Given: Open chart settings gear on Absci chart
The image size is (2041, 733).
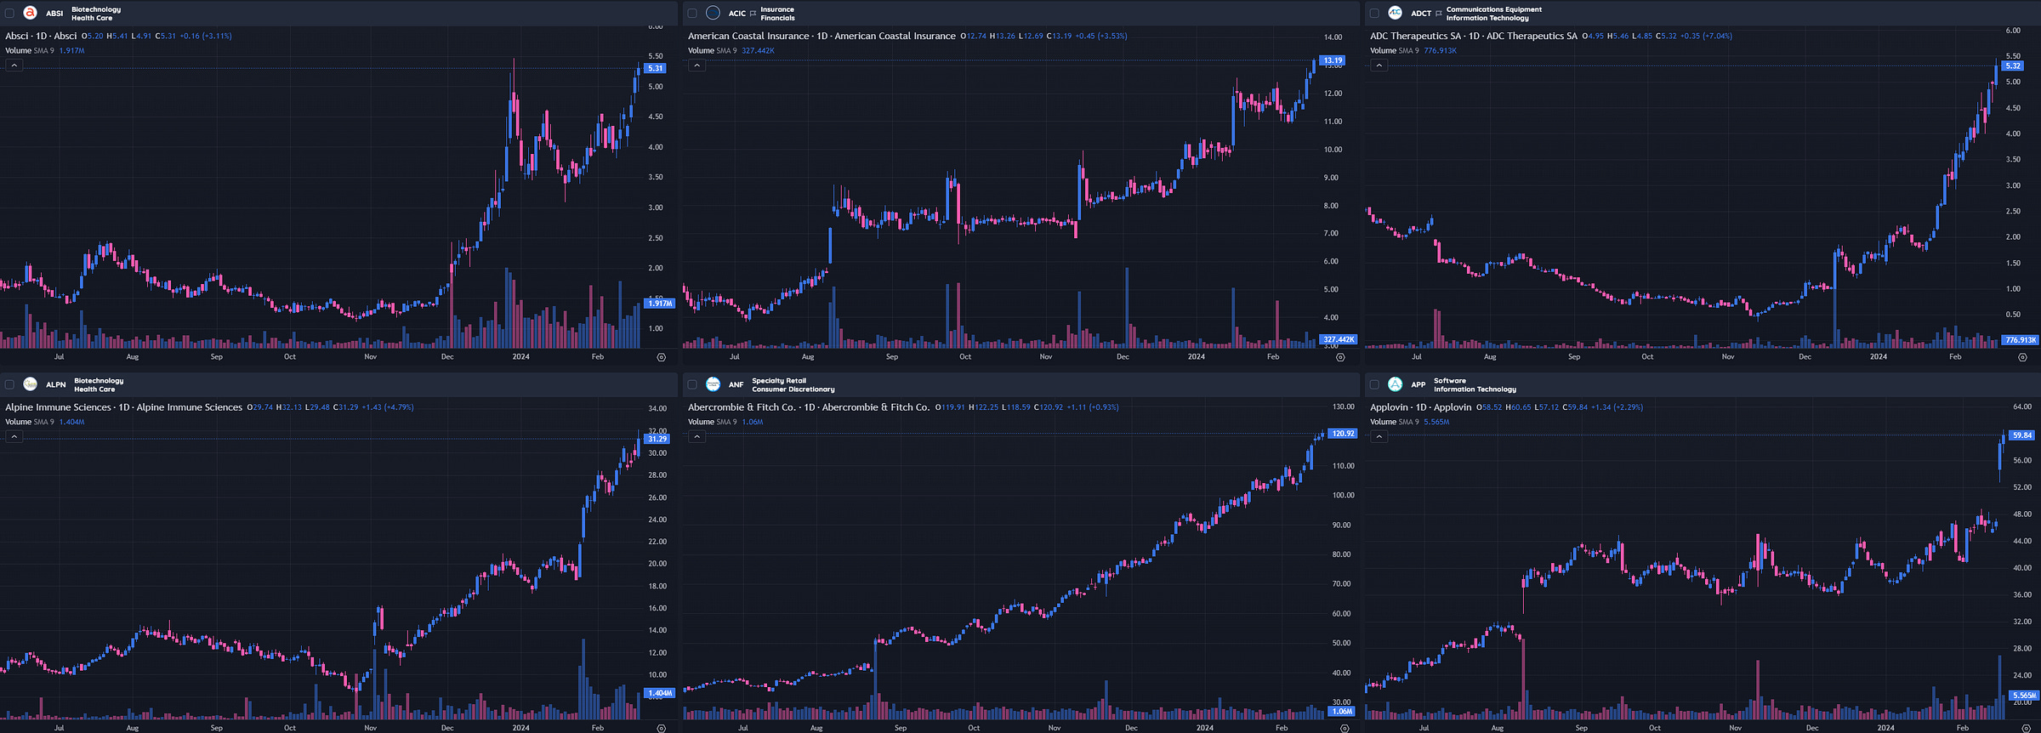Looking at the screenshot, I should 662,357.
